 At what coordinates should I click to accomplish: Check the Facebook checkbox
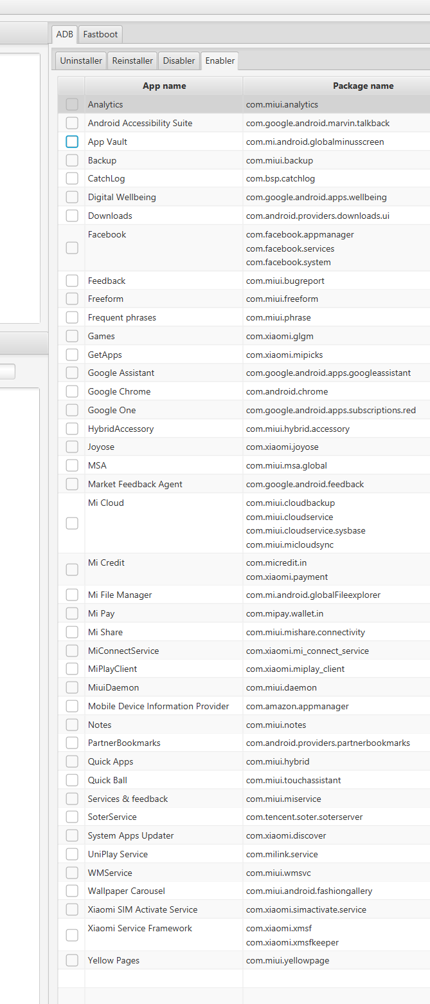point(72,248)
